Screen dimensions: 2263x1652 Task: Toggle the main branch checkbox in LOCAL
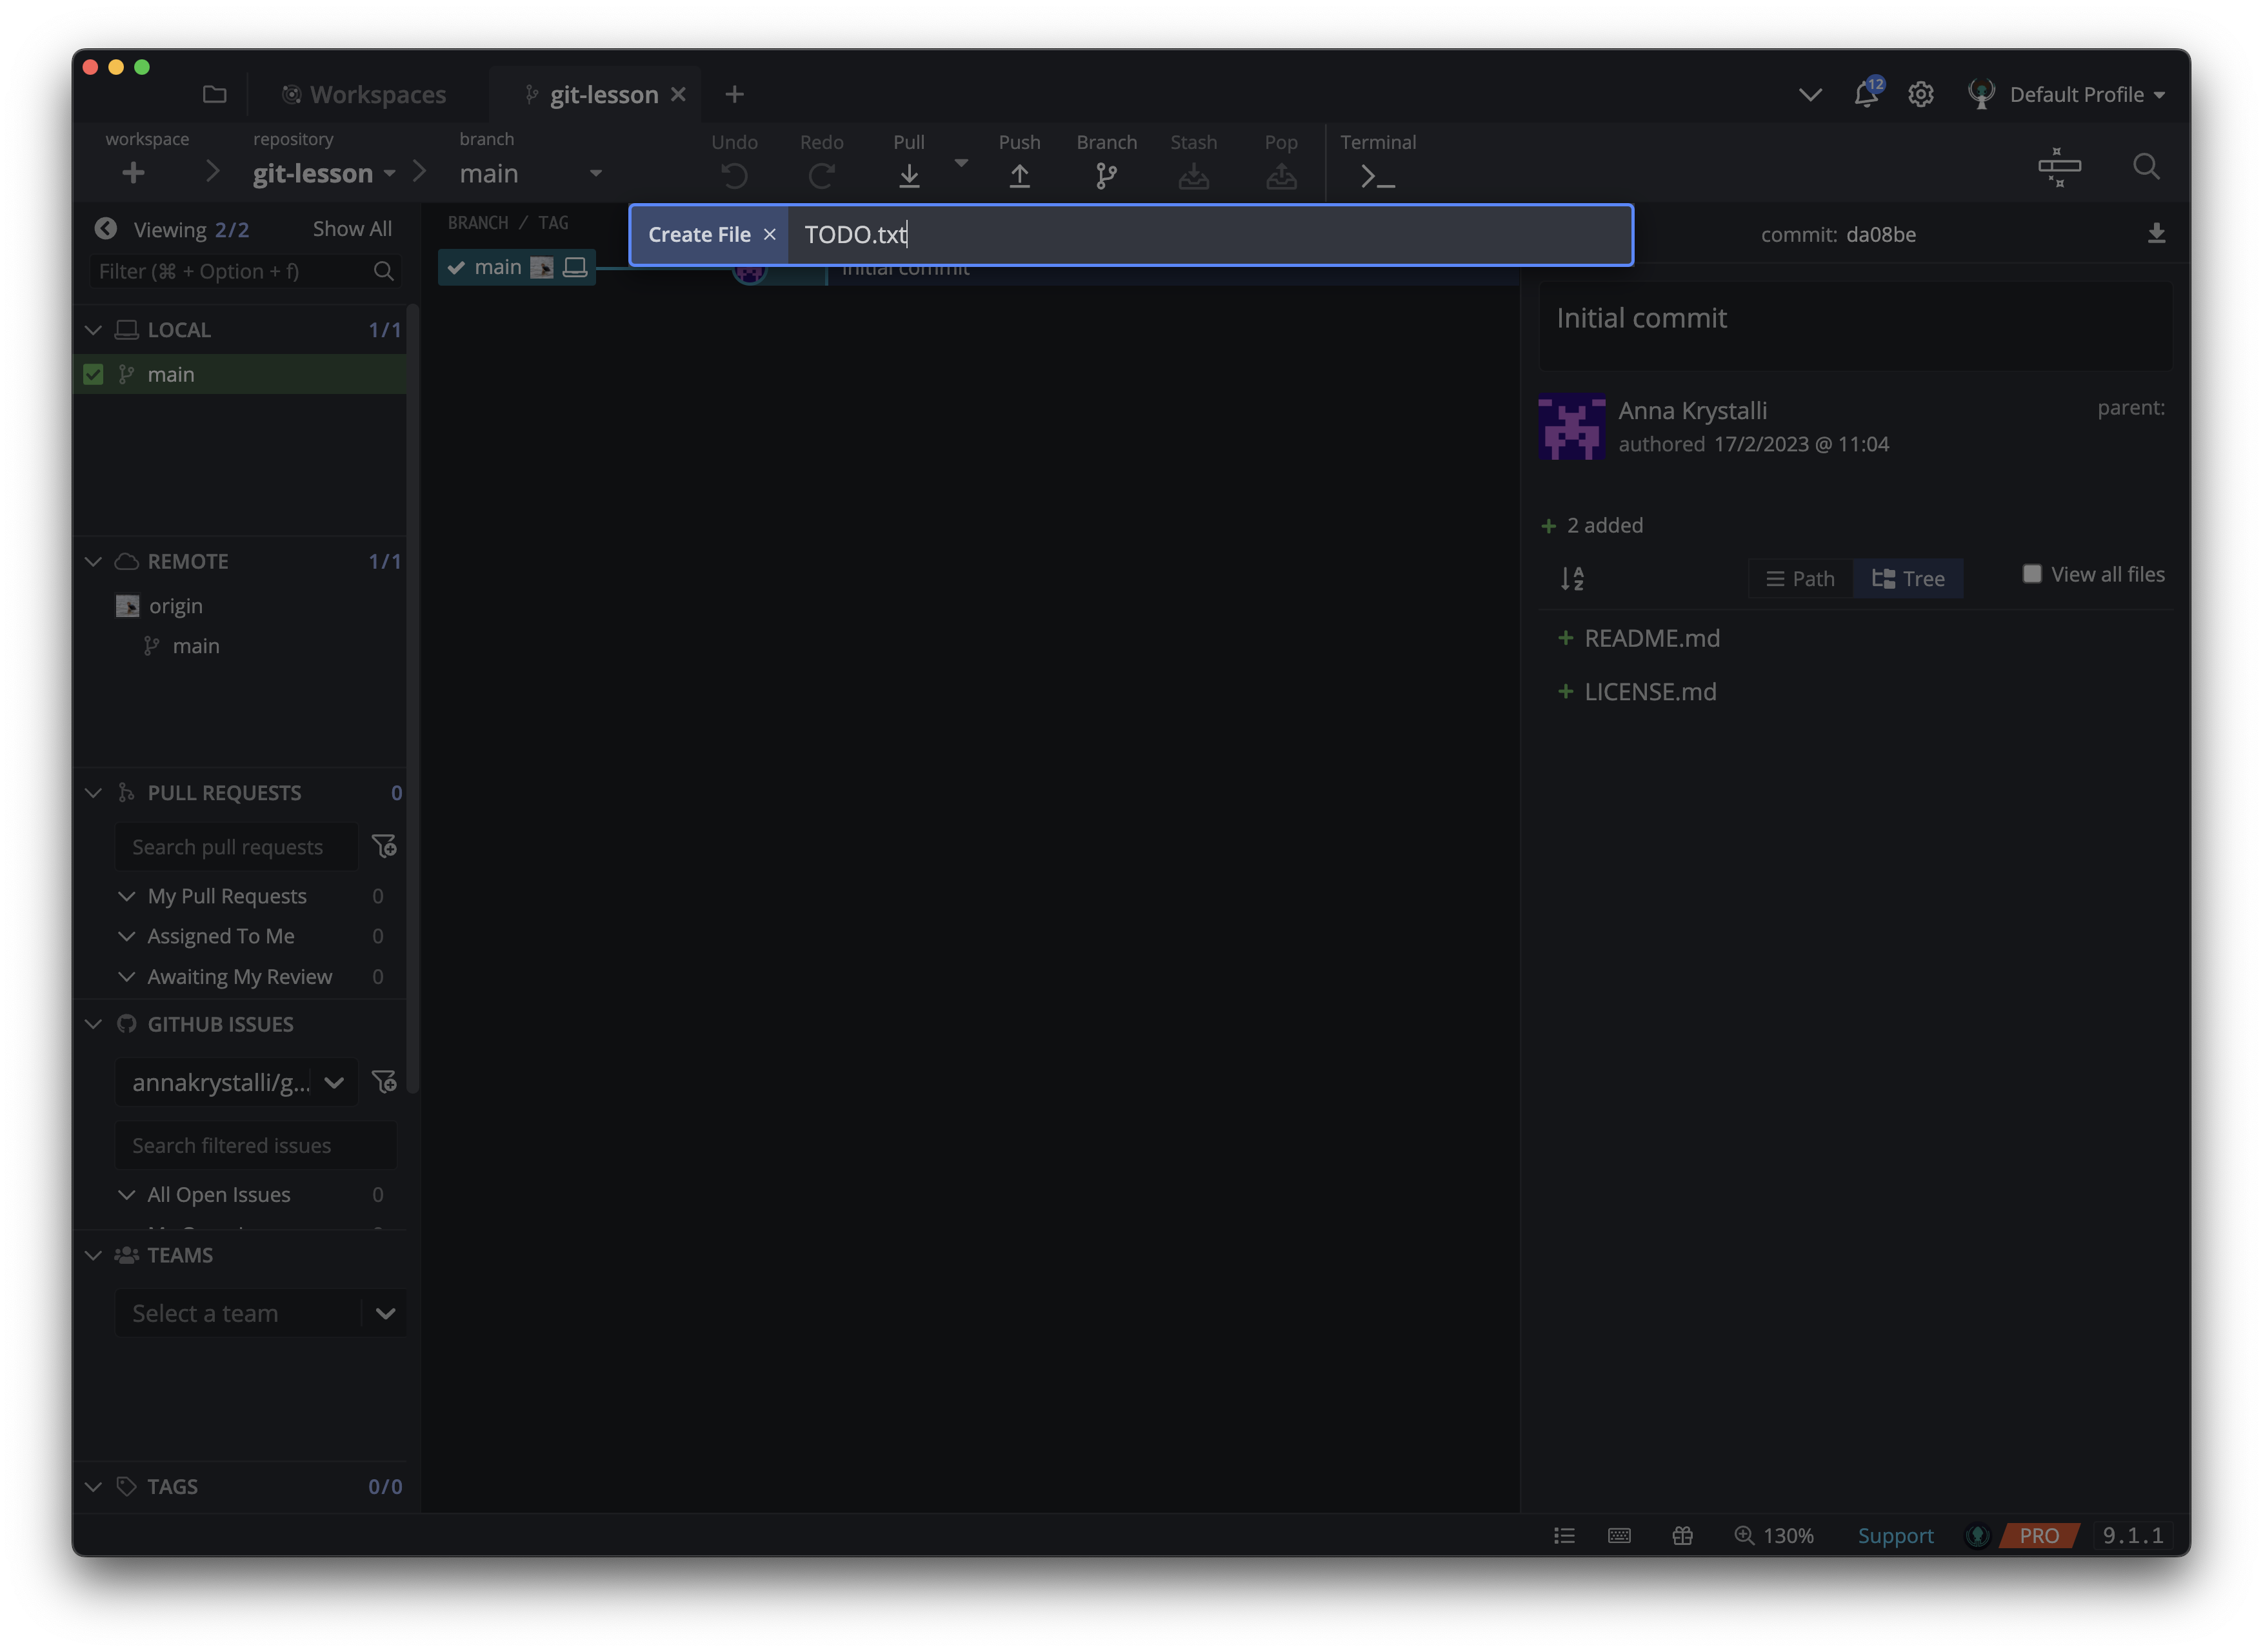click(93, 374)
